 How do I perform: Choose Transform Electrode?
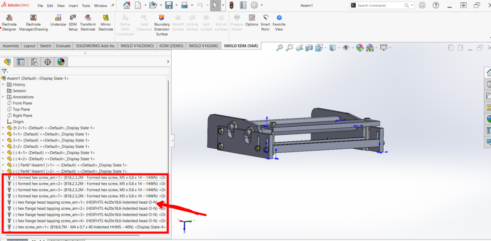88,22
